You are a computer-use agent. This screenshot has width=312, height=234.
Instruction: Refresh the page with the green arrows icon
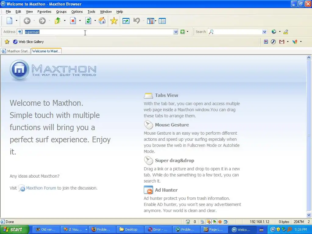(88, 21)
